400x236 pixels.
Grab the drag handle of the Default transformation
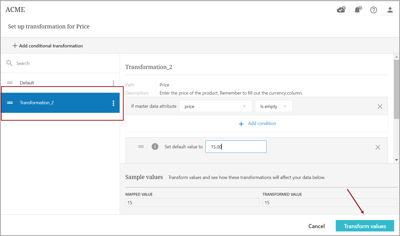pos(10,83)
